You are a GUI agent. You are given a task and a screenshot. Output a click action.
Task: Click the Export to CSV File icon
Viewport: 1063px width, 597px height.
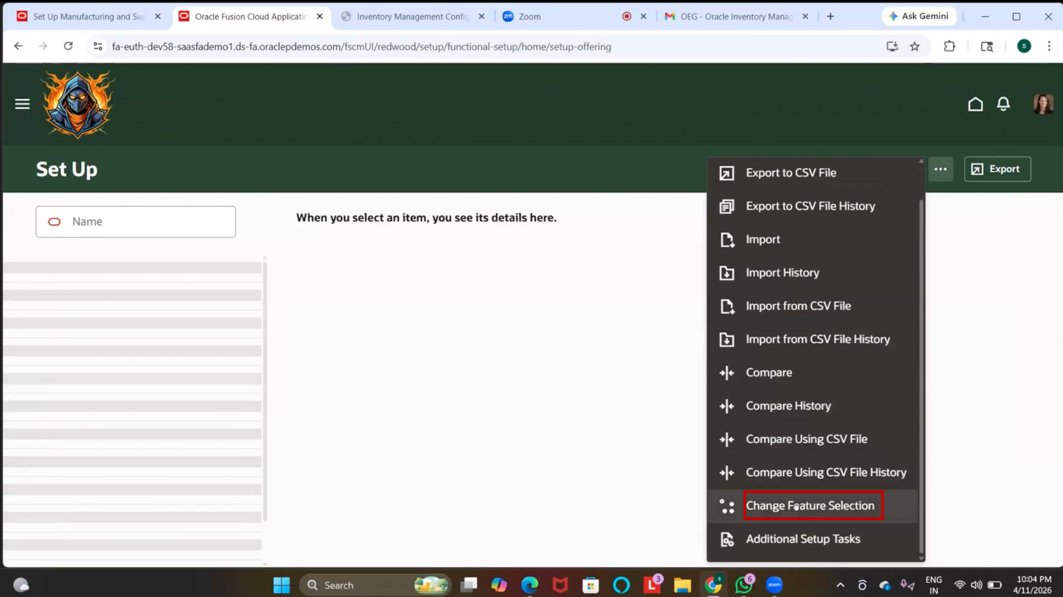coord(726,173)
